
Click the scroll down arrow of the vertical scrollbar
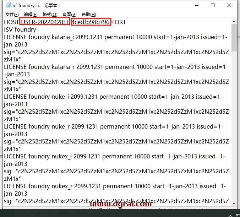234,203
